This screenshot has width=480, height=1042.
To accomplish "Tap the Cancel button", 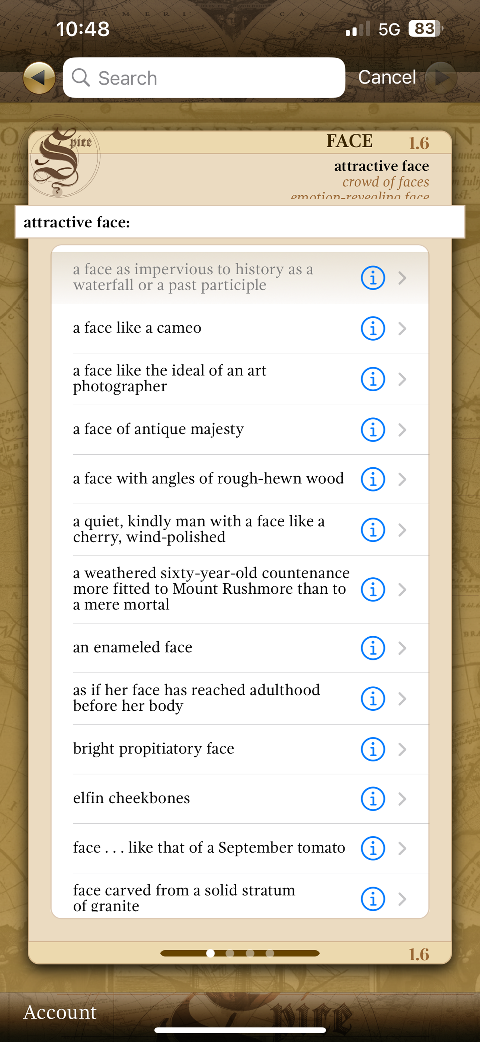I will pyautogui.click(x=387, y=77).
